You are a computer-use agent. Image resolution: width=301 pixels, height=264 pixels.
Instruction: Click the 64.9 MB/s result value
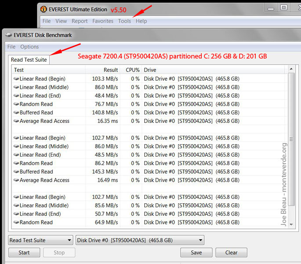(106, 222)
